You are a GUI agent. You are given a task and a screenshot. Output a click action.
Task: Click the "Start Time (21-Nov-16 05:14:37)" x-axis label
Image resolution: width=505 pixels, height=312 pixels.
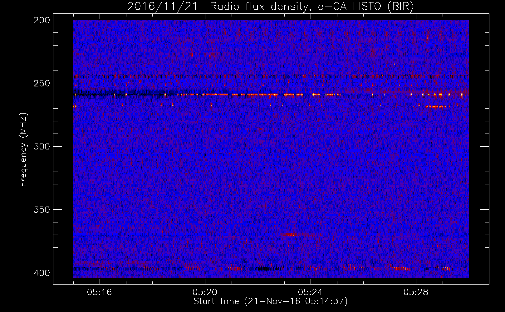coord(271,301)
